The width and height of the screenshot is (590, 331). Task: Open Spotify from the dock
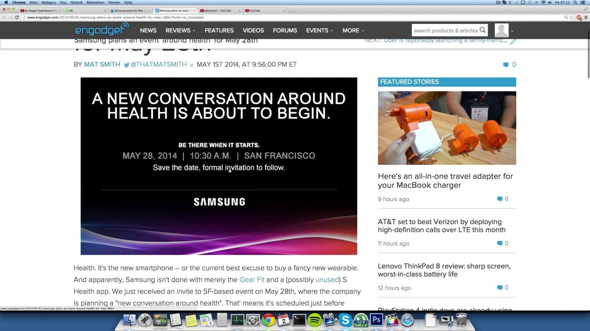(x=314, y=320)
